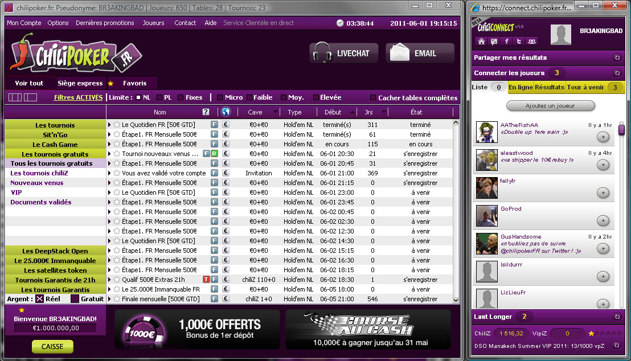Viewport: 631px width, 361px height.
Task: Refresh the DSO Marrakech Summer VIP progress
Action: click(617, 345)
